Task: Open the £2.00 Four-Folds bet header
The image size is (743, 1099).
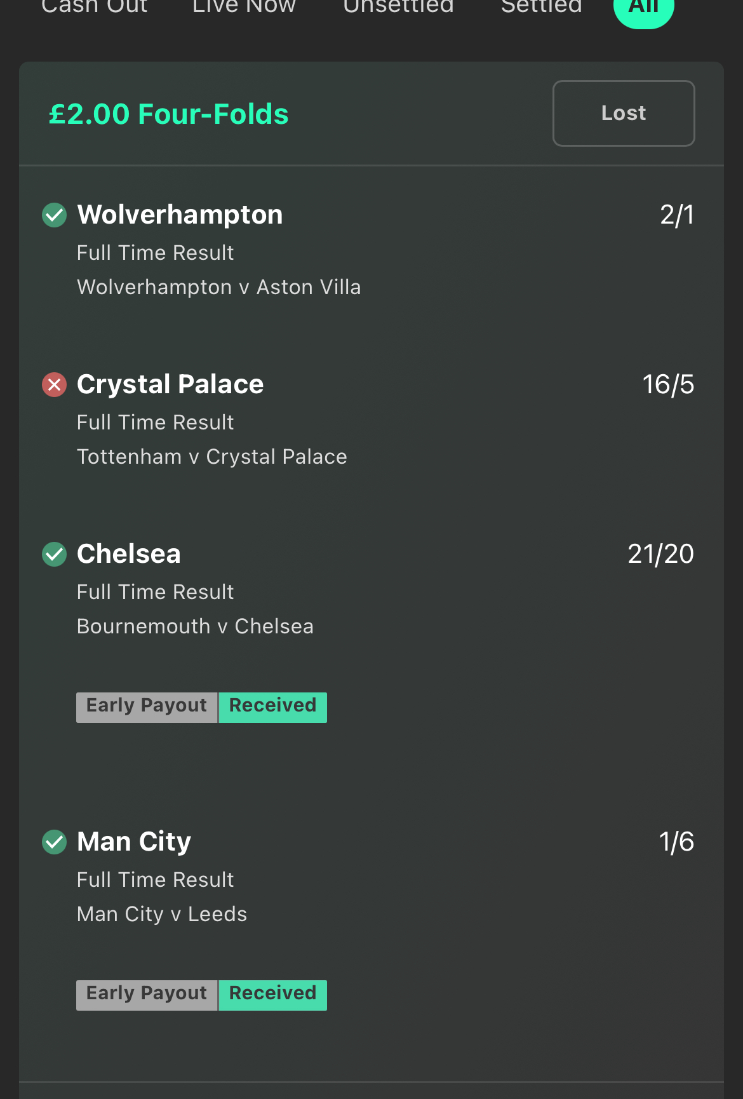Action: point(169,114)
